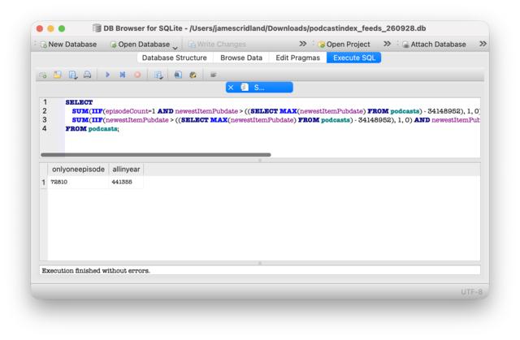
Task: Stop execution red icon
Action: pos(137,75)
